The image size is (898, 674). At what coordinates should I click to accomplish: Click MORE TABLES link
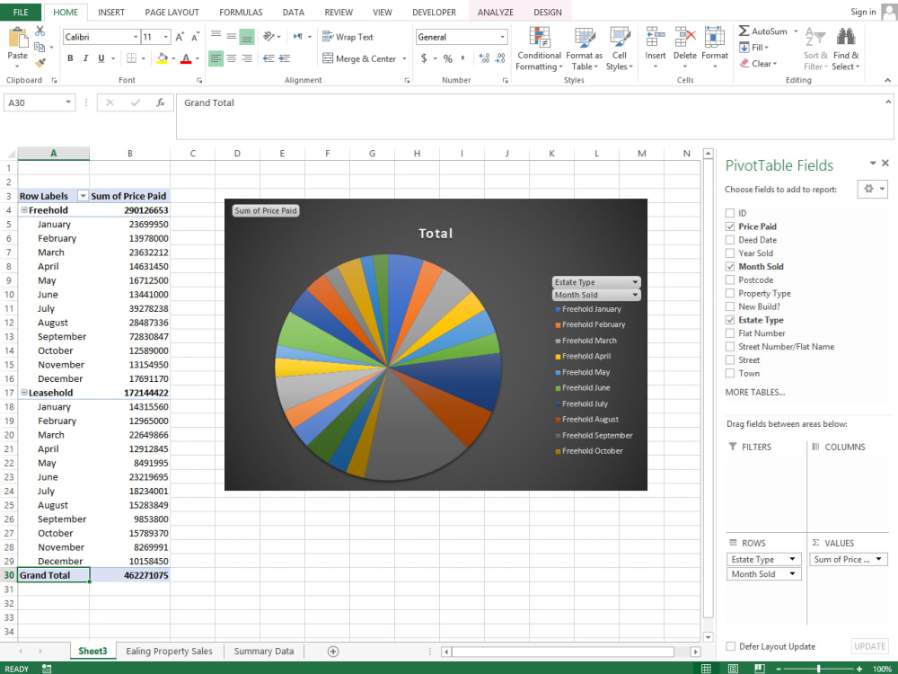pos(755,392)
